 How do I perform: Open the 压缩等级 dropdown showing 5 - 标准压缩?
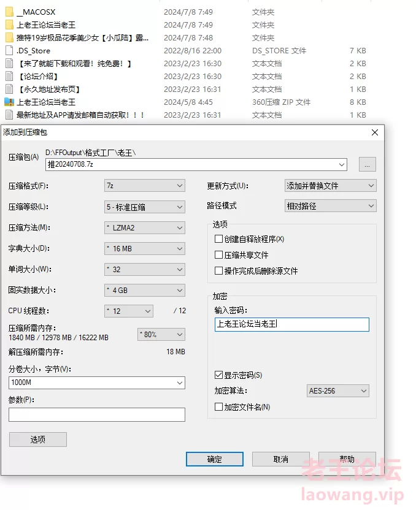point(145,207)
